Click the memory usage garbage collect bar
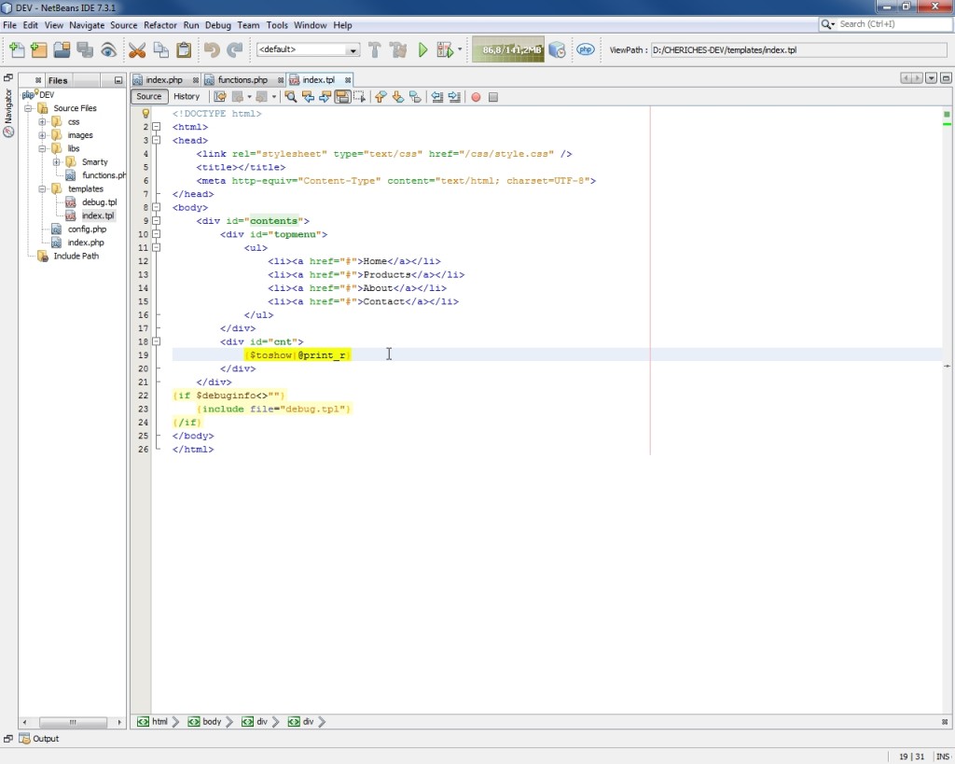Screen dimensions: 955x764 [508, 50]
